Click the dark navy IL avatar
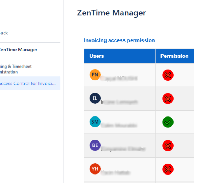 click(x=95, y=98)
